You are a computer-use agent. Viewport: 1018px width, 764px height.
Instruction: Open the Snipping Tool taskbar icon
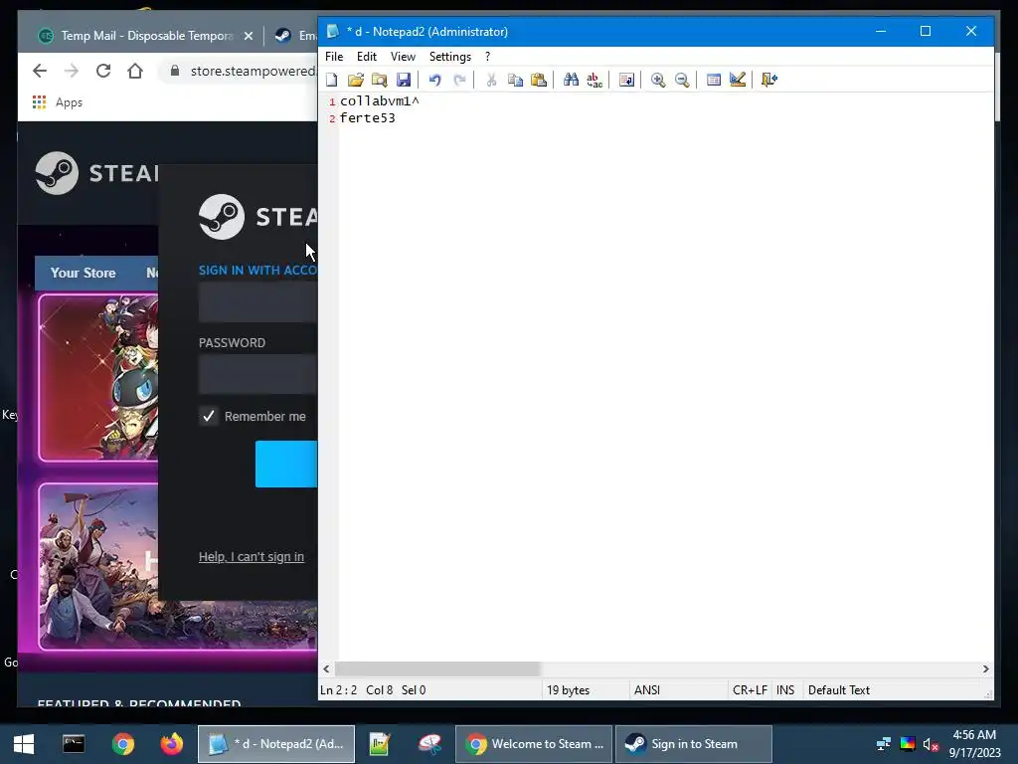point(429,744)
